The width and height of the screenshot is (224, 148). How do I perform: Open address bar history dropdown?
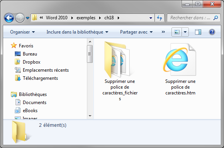pos(151,18)
